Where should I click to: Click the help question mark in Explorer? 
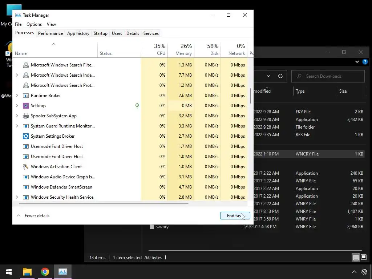[x=365, y=62]
